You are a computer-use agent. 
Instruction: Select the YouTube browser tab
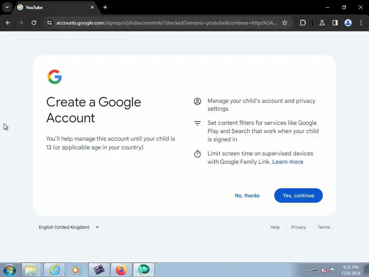pyautogui.click(x=55, y=8)
